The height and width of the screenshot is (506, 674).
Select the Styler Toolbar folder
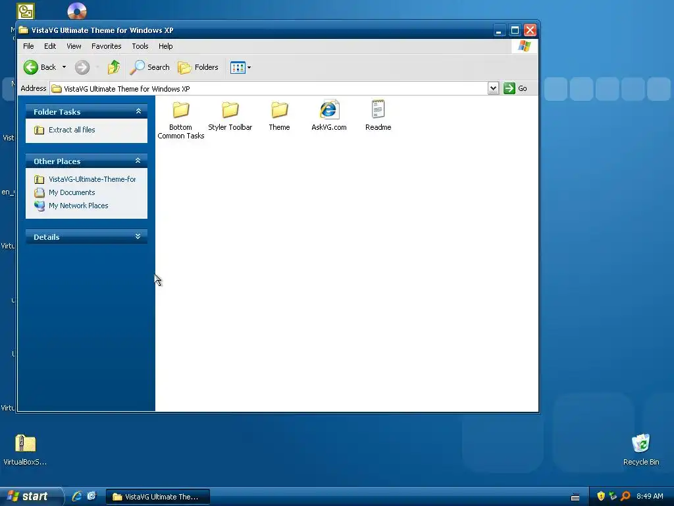pos(230,115)
